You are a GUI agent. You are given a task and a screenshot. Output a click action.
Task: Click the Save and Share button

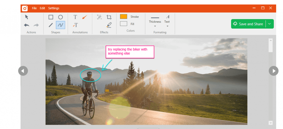[x=248, y=24]
